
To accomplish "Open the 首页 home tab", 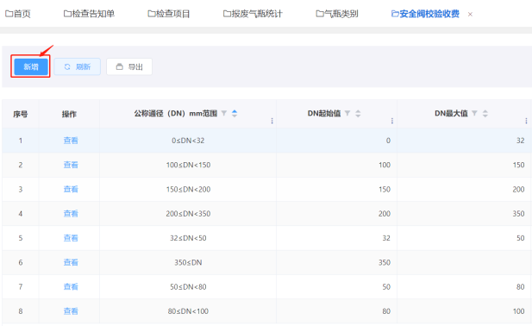I will pyautogui.click(x=18, y=14).
